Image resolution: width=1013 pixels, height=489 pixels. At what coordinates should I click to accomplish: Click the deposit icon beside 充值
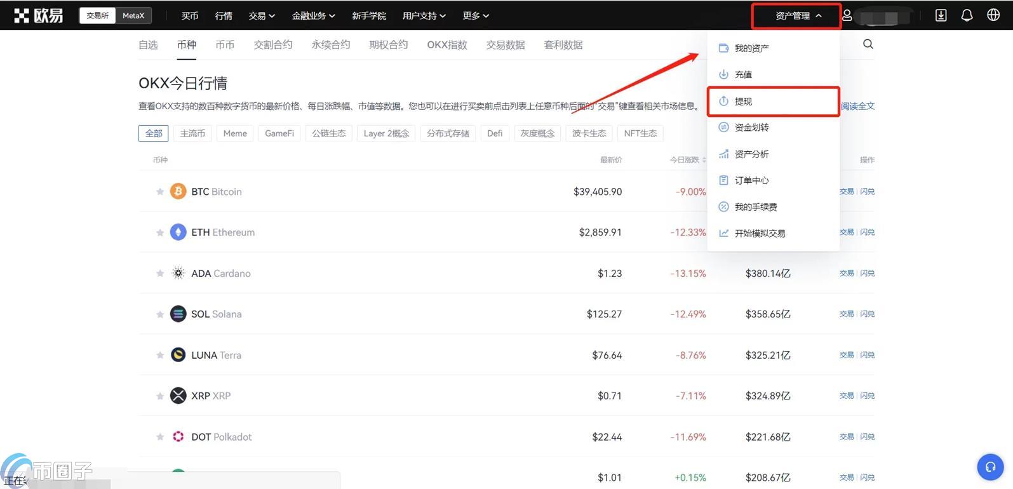tap(723, 74)
